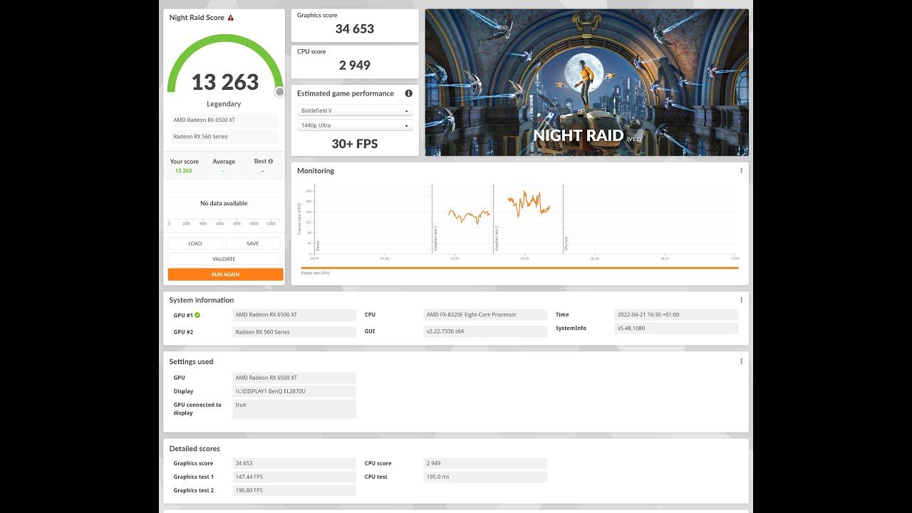
Task: Open the Battlefield V game dropdown
Action: point(355,110)
